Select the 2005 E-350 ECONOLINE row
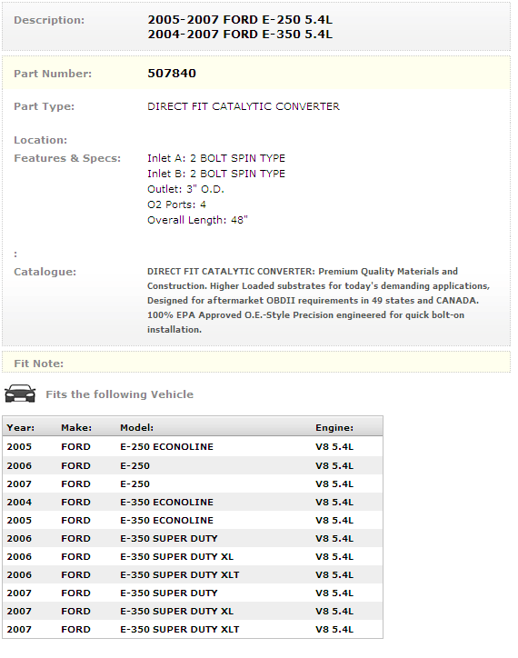This screenshot has width=518, height=658. click(x=193, y=520)
